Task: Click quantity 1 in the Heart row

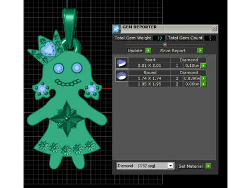Action: point(177,66)
